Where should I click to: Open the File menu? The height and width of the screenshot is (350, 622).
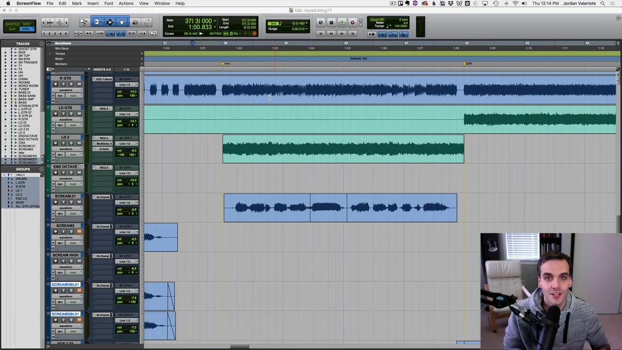[x=50, y=3]
